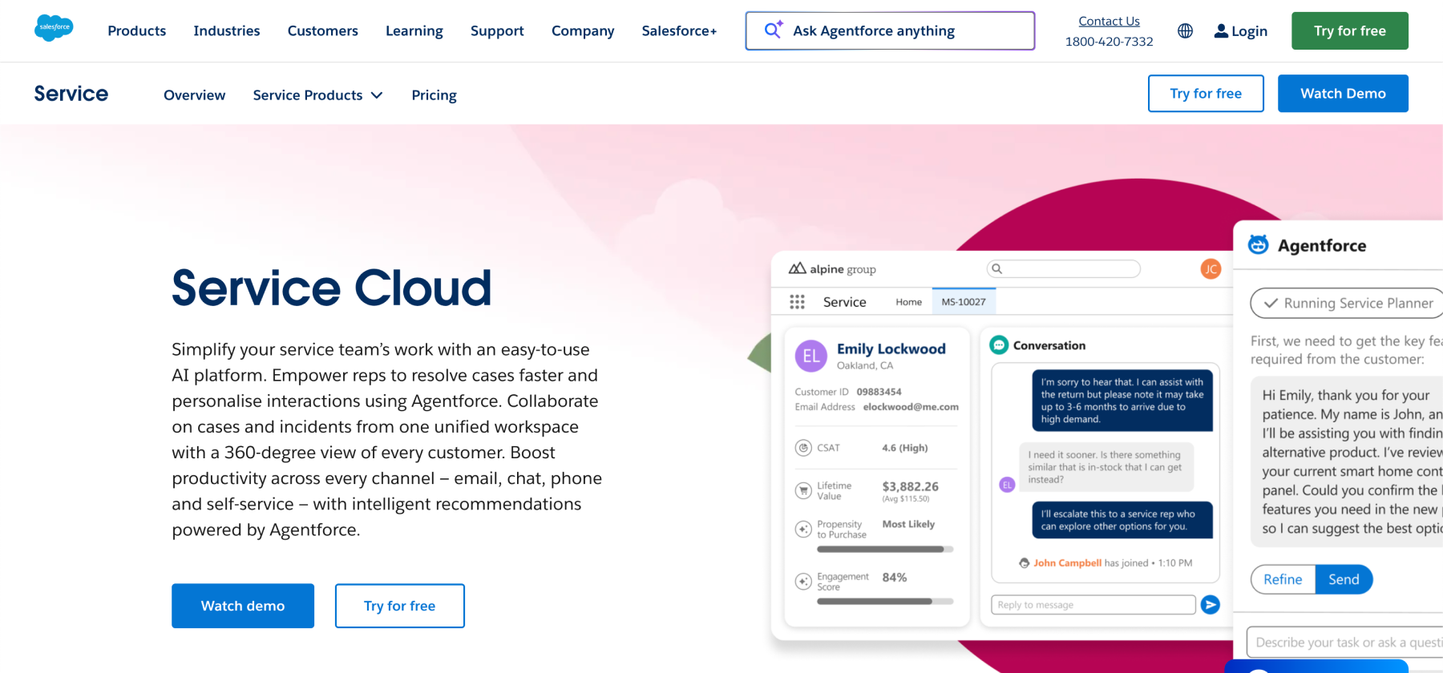Click the Describe your task input

click(x=1344, y=643)
